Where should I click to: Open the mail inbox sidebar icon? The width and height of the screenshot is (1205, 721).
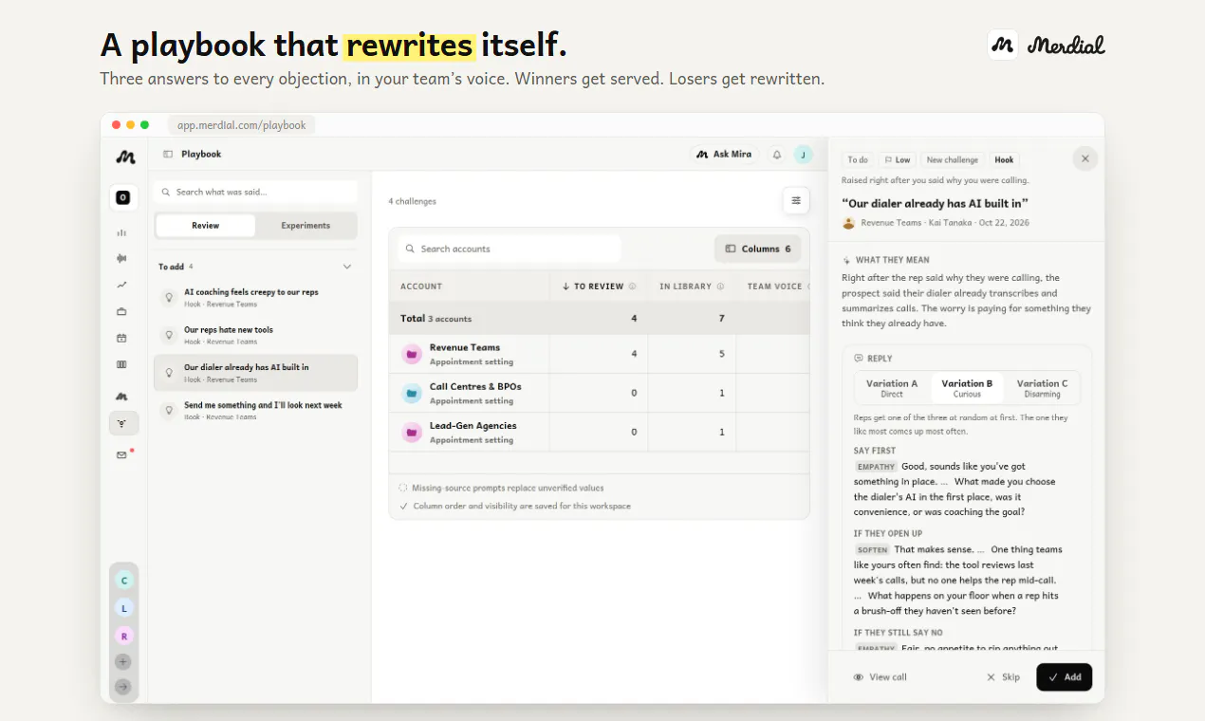point(121,455)
